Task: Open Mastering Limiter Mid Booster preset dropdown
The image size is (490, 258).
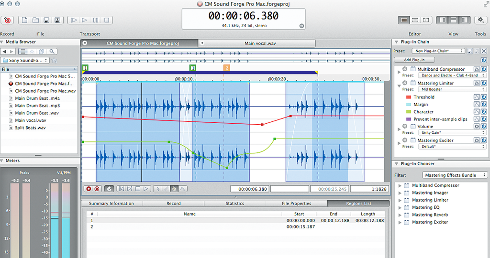Action: point(452,89)
